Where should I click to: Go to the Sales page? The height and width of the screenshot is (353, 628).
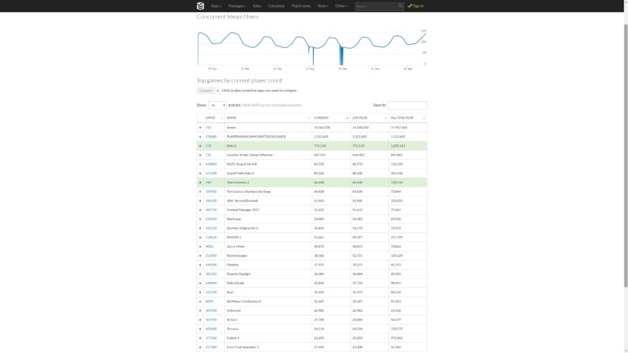tap(257, 6)
